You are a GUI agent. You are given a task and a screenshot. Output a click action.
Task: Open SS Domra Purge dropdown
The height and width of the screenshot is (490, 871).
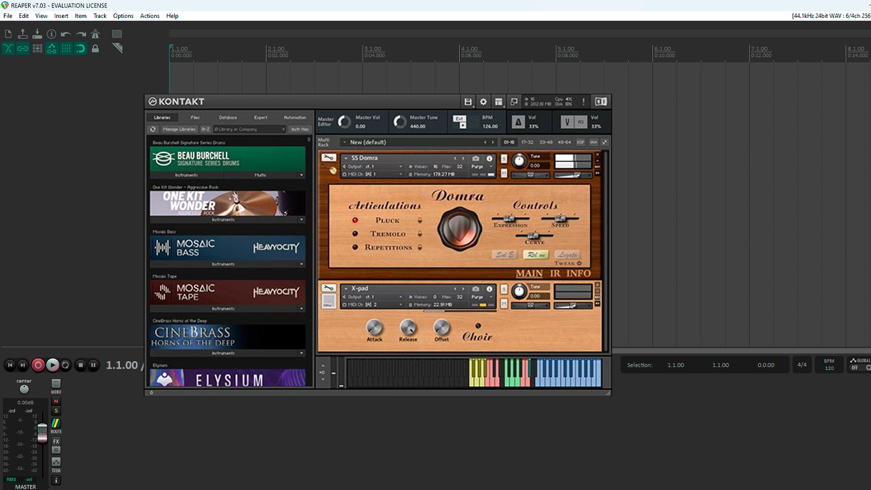[x=482, y=167]
